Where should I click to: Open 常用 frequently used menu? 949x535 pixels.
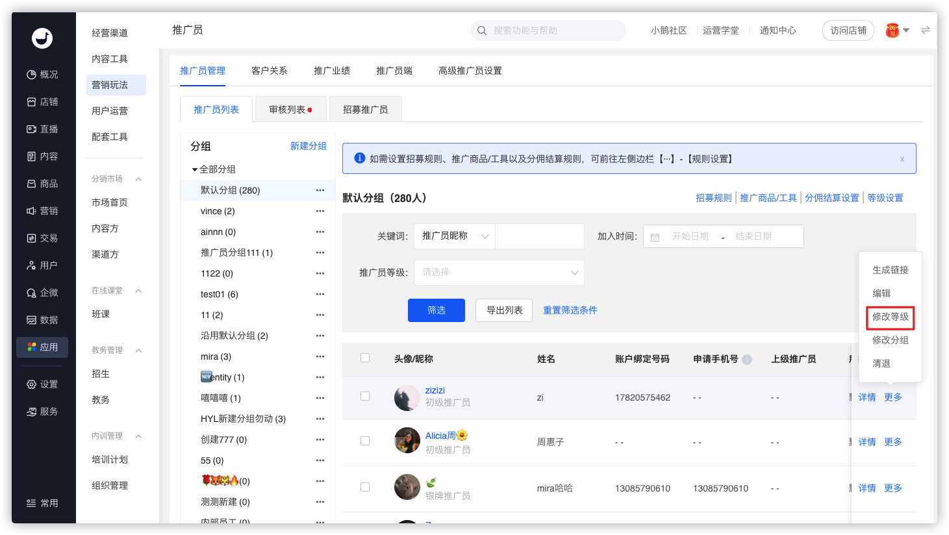coord(42,503)
